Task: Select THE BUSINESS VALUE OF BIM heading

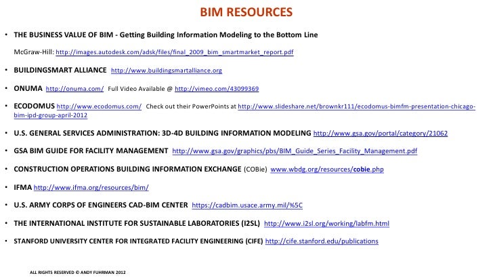Action: pos(166,35)
